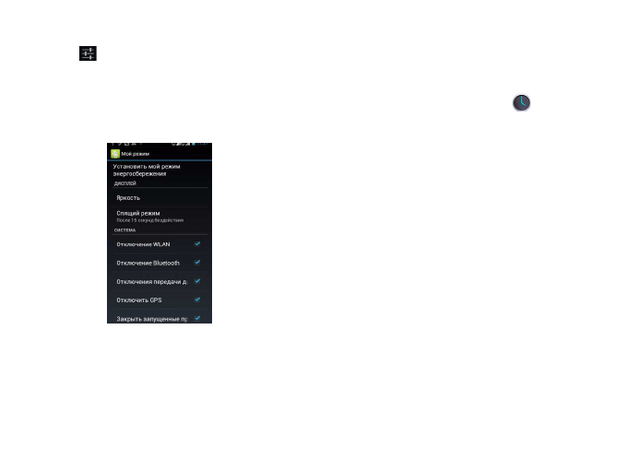Tap the ДИСПЛЕЙ section header

point(125,183)
